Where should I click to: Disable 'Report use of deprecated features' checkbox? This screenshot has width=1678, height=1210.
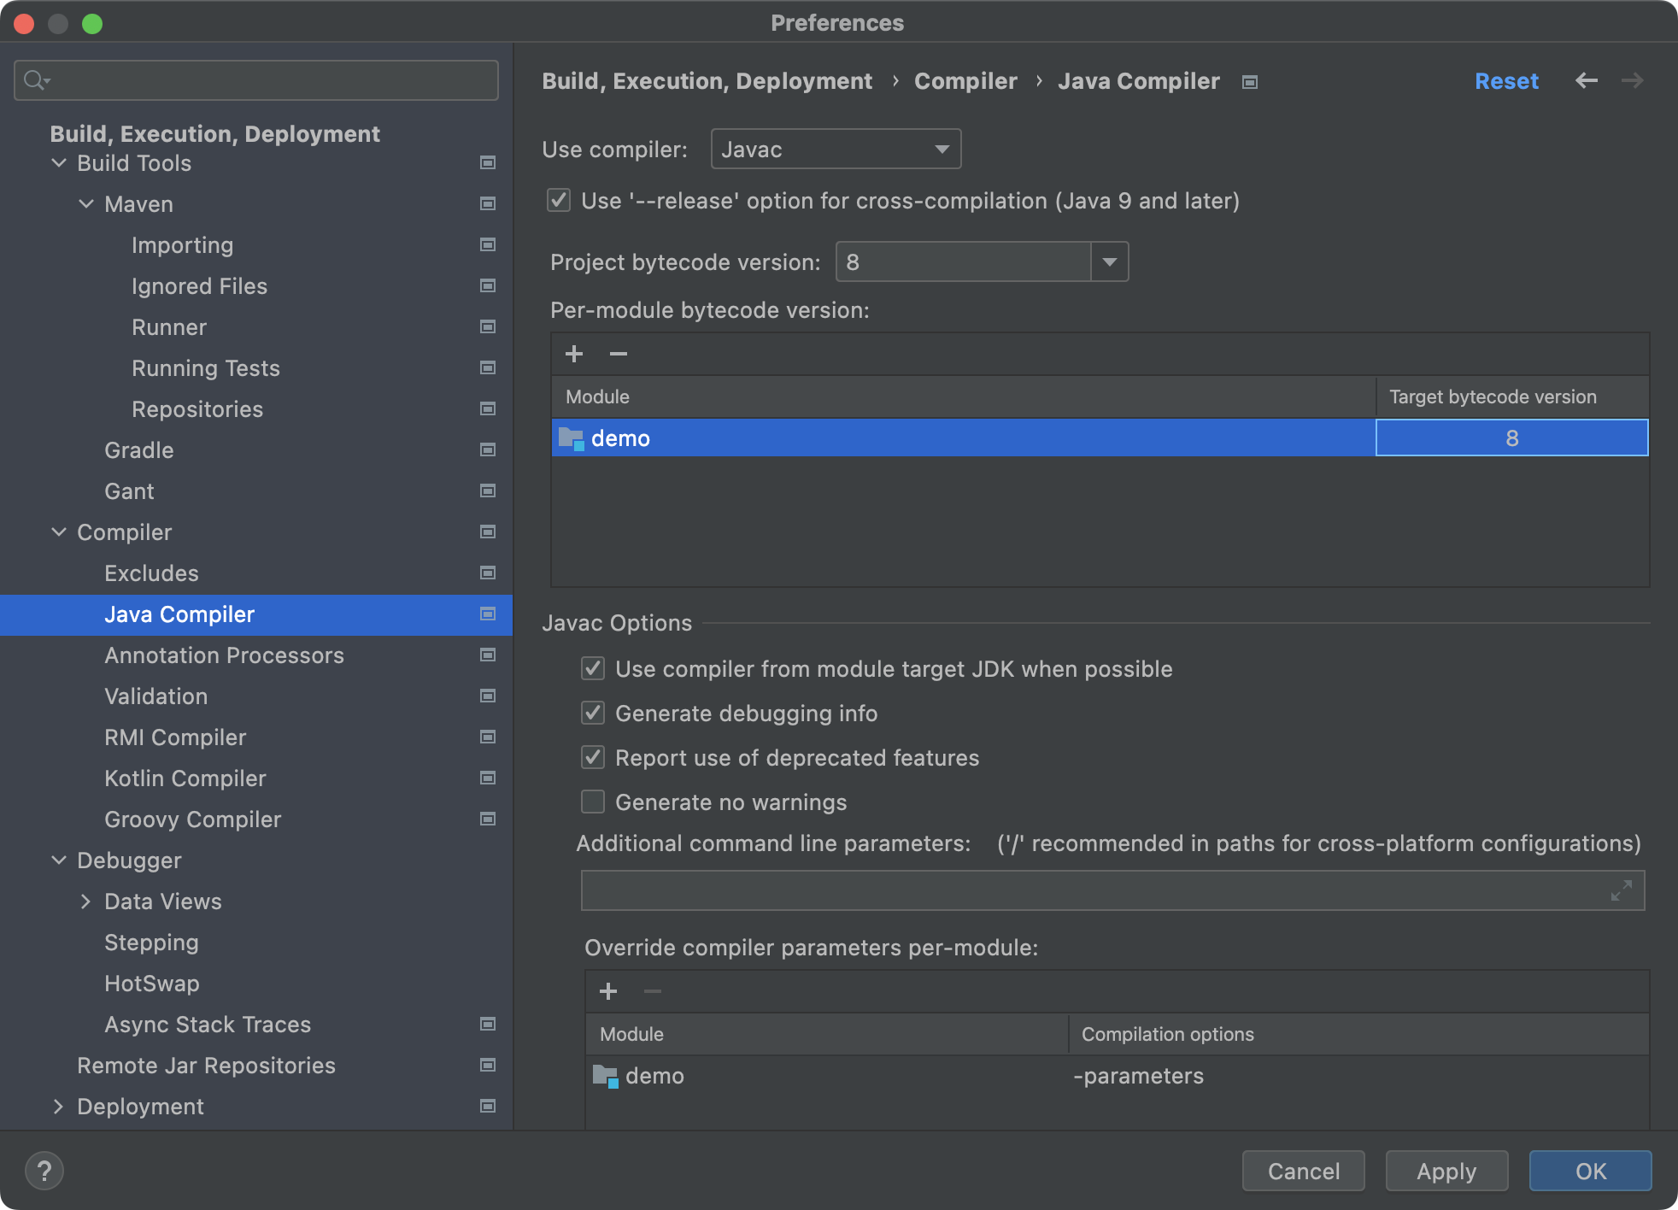[x=591, y=758]
